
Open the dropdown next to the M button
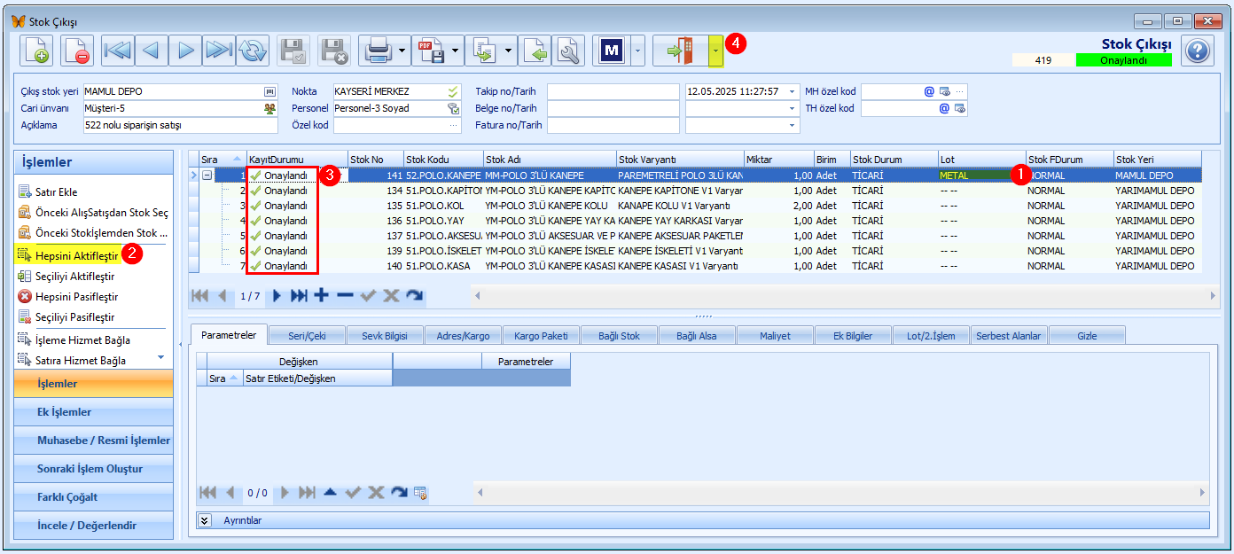638,51
